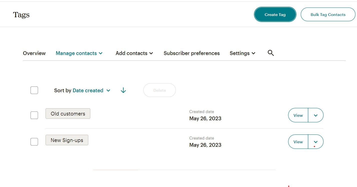
Task: Reverse sort order with down arrow
Action: point(123,90)
